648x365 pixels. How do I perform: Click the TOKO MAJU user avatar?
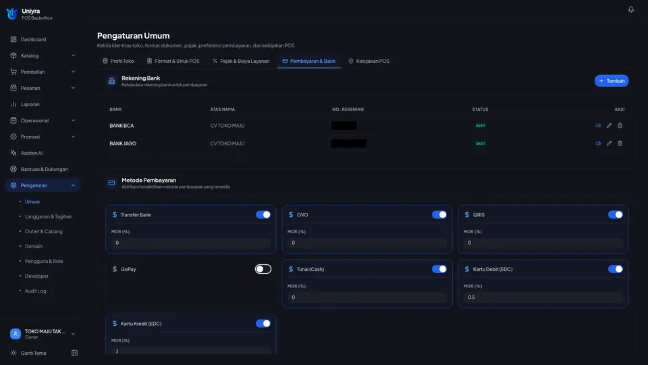click(16, 333)
